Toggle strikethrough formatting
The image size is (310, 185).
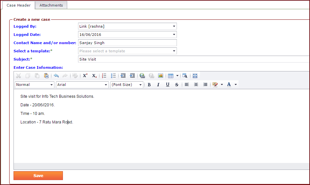click(x=177, y=85)
